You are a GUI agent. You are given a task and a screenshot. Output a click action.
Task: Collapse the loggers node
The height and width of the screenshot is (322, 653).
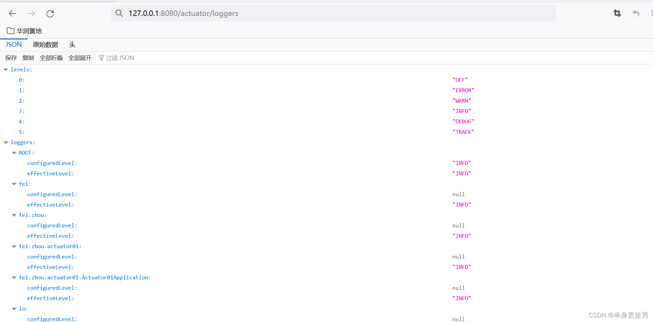(6, 142)
